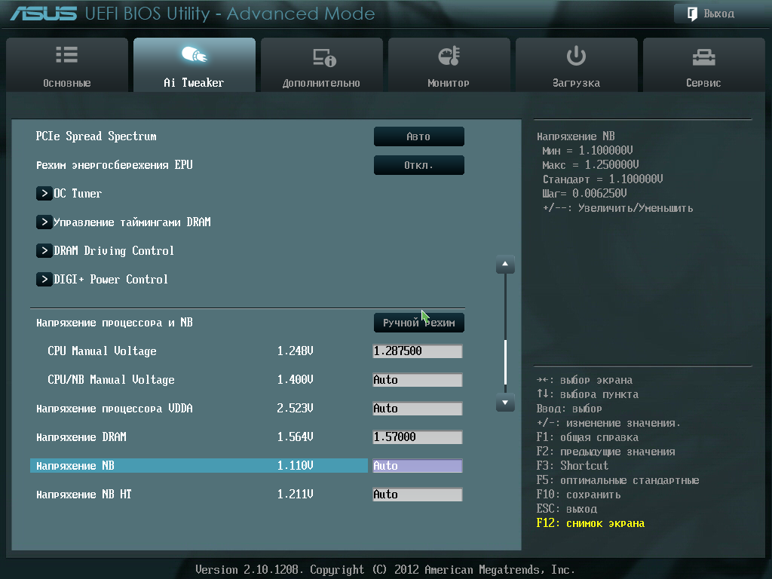The height and width of the screenshot is (579, 772).
Task: Click the scroll up arrow button
Action: coord(505,265)
